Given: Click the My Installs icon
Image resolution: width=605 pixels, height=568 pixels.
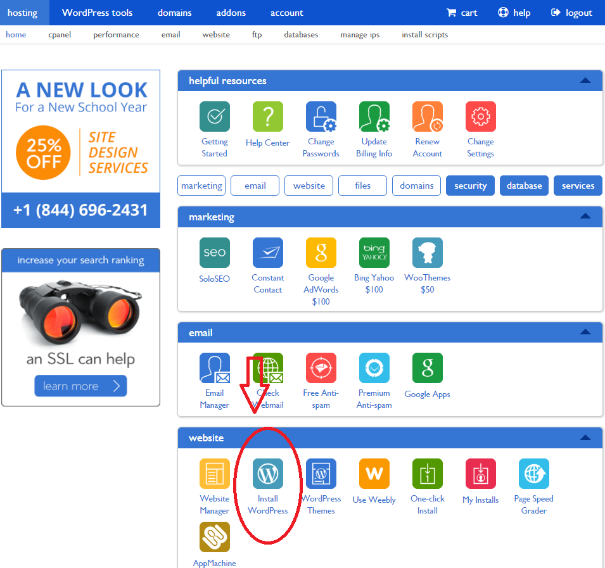Looking at the screenshot, I should tap(481, 474).
